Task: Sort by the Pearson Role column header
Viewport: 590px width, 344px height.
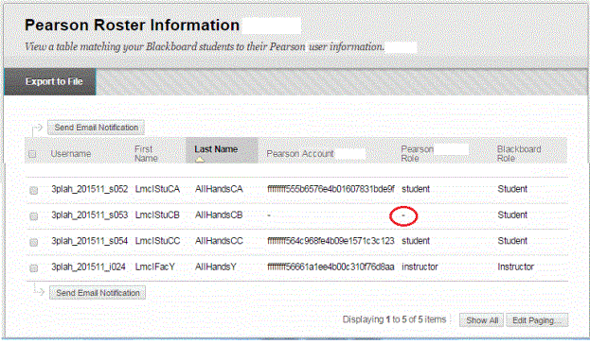Action: click(417, 154)
